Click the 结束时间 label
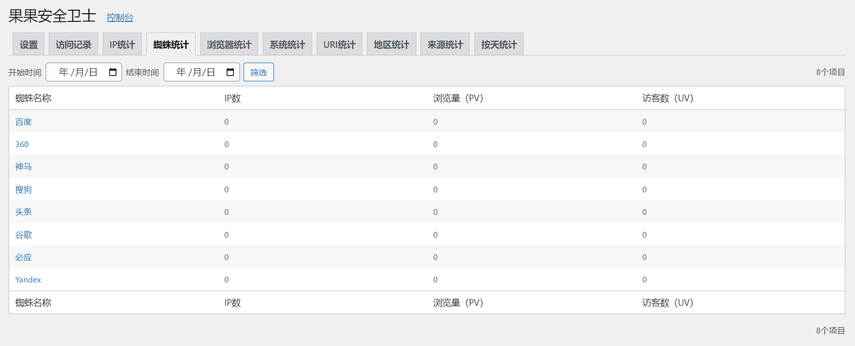The height and width of the screenshot is (346, 855). pyautogui.click(x=142, y=72)
